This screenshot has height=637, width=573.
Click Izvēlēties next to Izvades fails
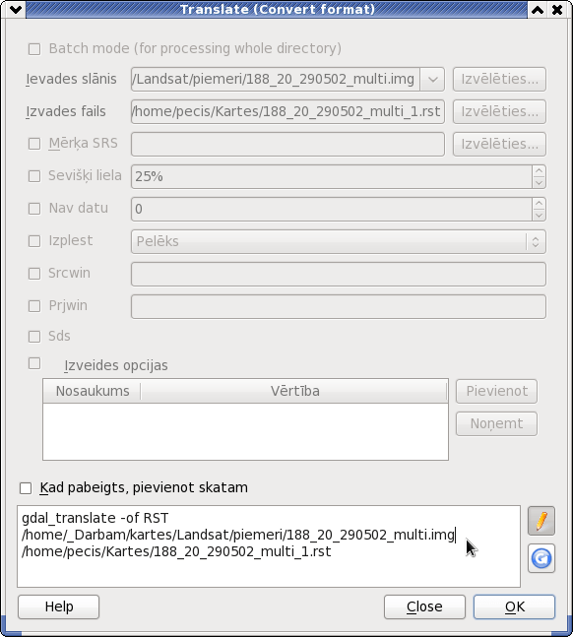[x=499, y=111]
